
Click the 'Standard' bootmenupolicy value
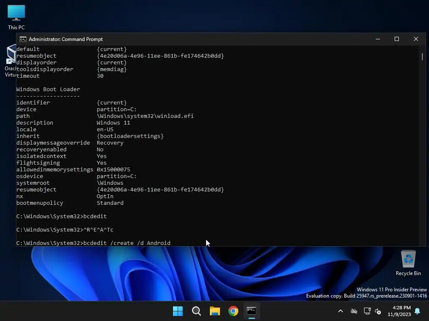(x=110, y=203)
